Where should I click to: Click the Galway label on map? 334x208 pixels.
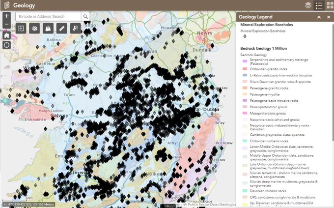59,116
